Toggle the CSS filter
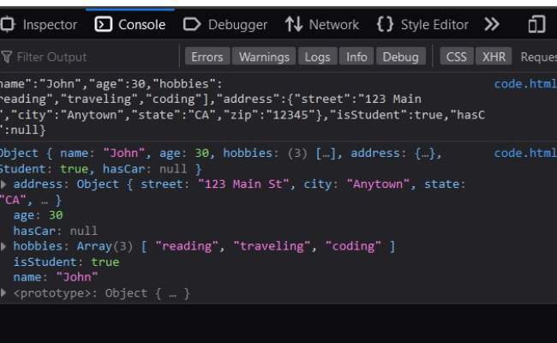 coord(457,57)
